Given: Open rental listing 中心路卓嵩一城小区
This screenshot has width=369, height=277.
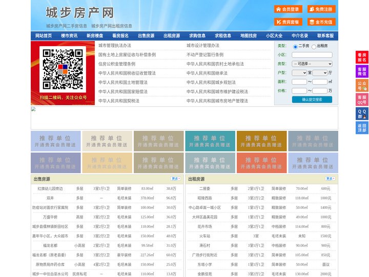Looking at the screenshot, I should tap(204, 208).
